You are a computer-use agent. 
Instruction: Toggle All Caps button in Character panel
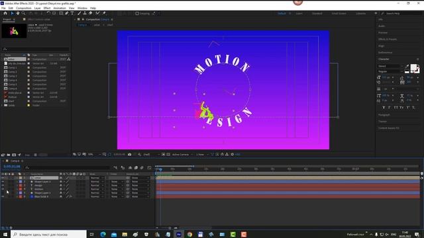coord(396,107)
